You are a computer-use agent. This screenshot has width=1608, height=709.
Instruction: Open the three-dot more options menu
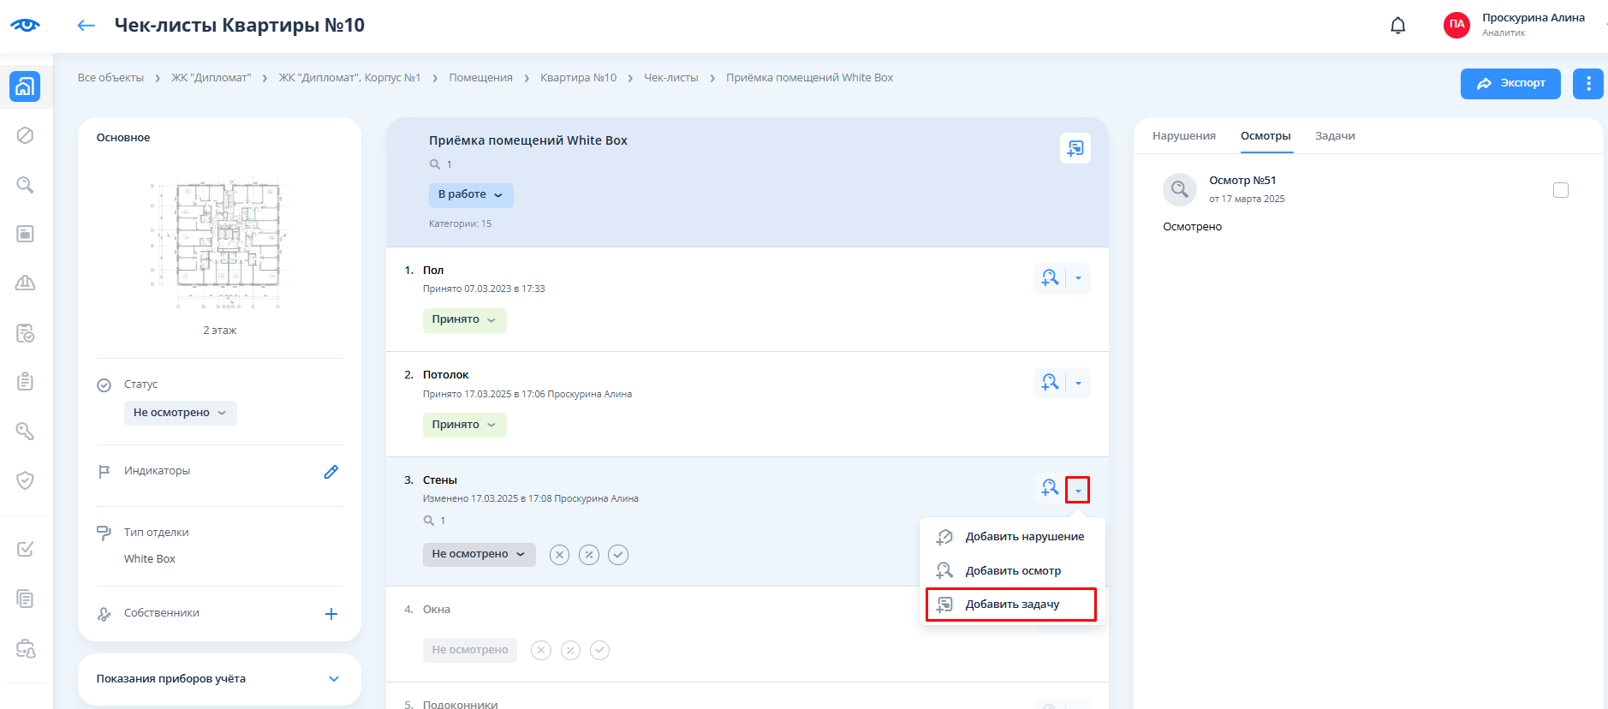pyautogui.click(x=1587, y=84)
